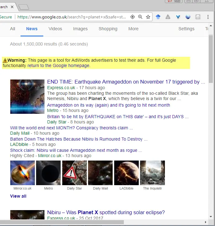
Task: Open Britain to be hit by EARTHQUAKE article
Action: [118, 117]
